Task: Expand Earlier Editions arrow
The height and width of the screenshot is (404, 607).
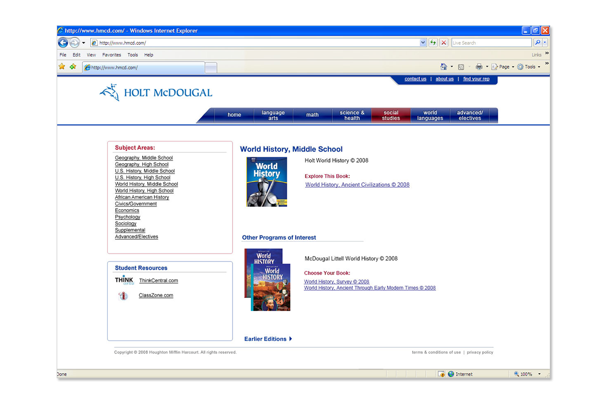Action: coord(290,339)
